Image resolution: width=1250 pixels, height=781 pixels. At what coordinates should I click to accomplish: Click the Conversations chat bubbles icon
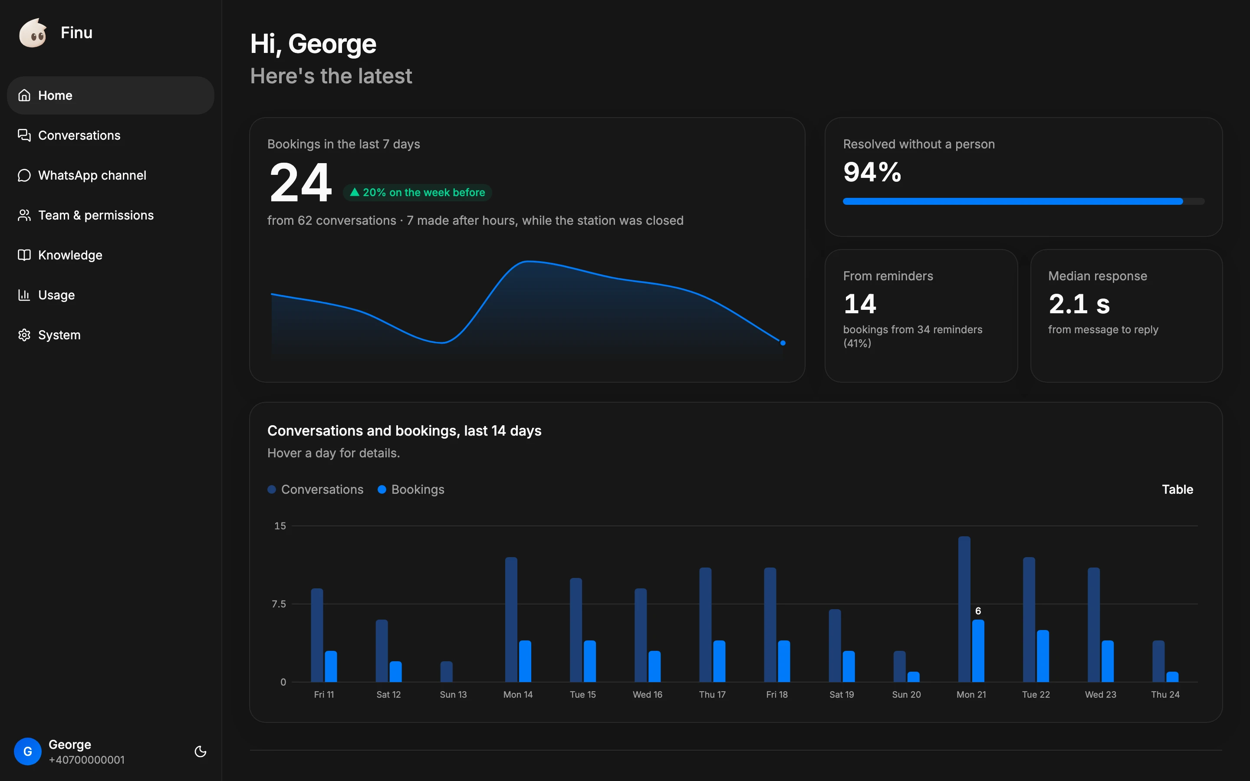tap(24, 135)
